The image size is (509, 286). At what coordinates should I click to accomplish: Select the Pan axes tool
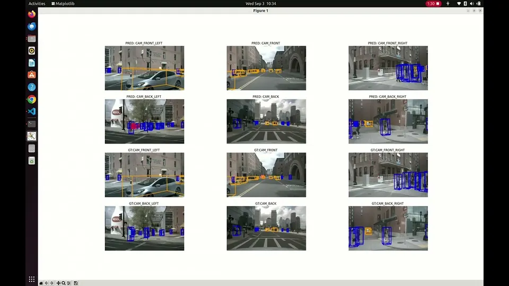point(58,283)
